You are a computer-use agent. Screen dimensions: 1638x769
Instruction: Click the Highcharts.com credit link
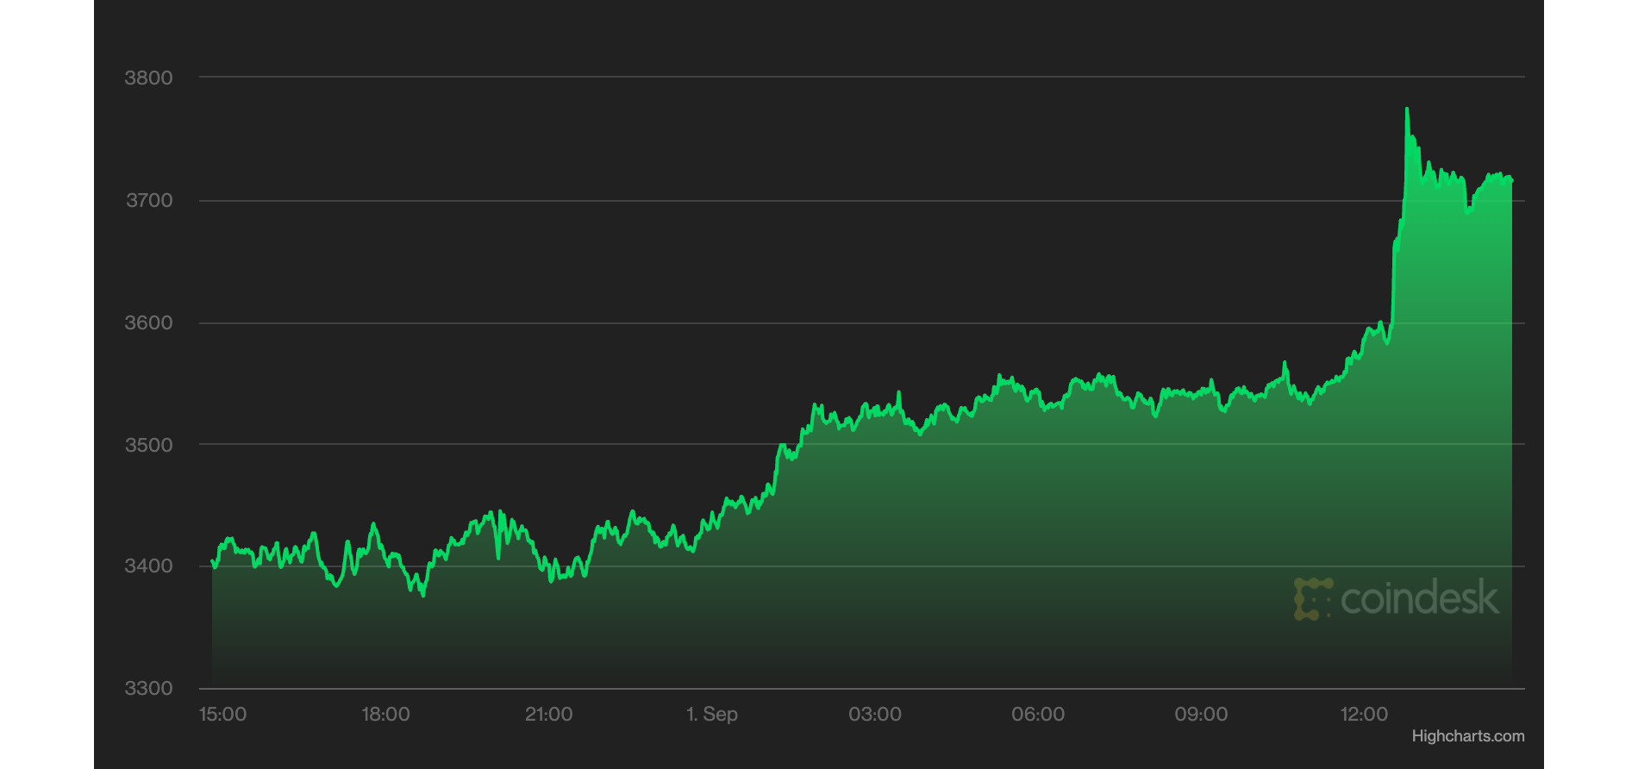coord(1467,736)
